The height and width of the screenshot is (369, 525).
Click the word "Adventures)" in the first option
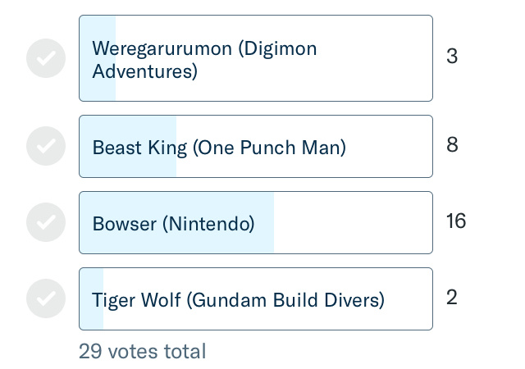click(x=145, y=72)
